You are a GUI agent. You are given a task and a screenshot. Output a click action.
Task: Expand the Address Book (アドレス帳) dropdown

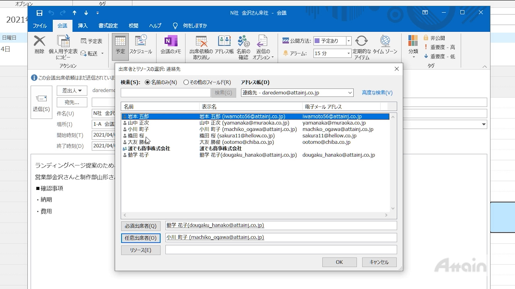(350, 93)
